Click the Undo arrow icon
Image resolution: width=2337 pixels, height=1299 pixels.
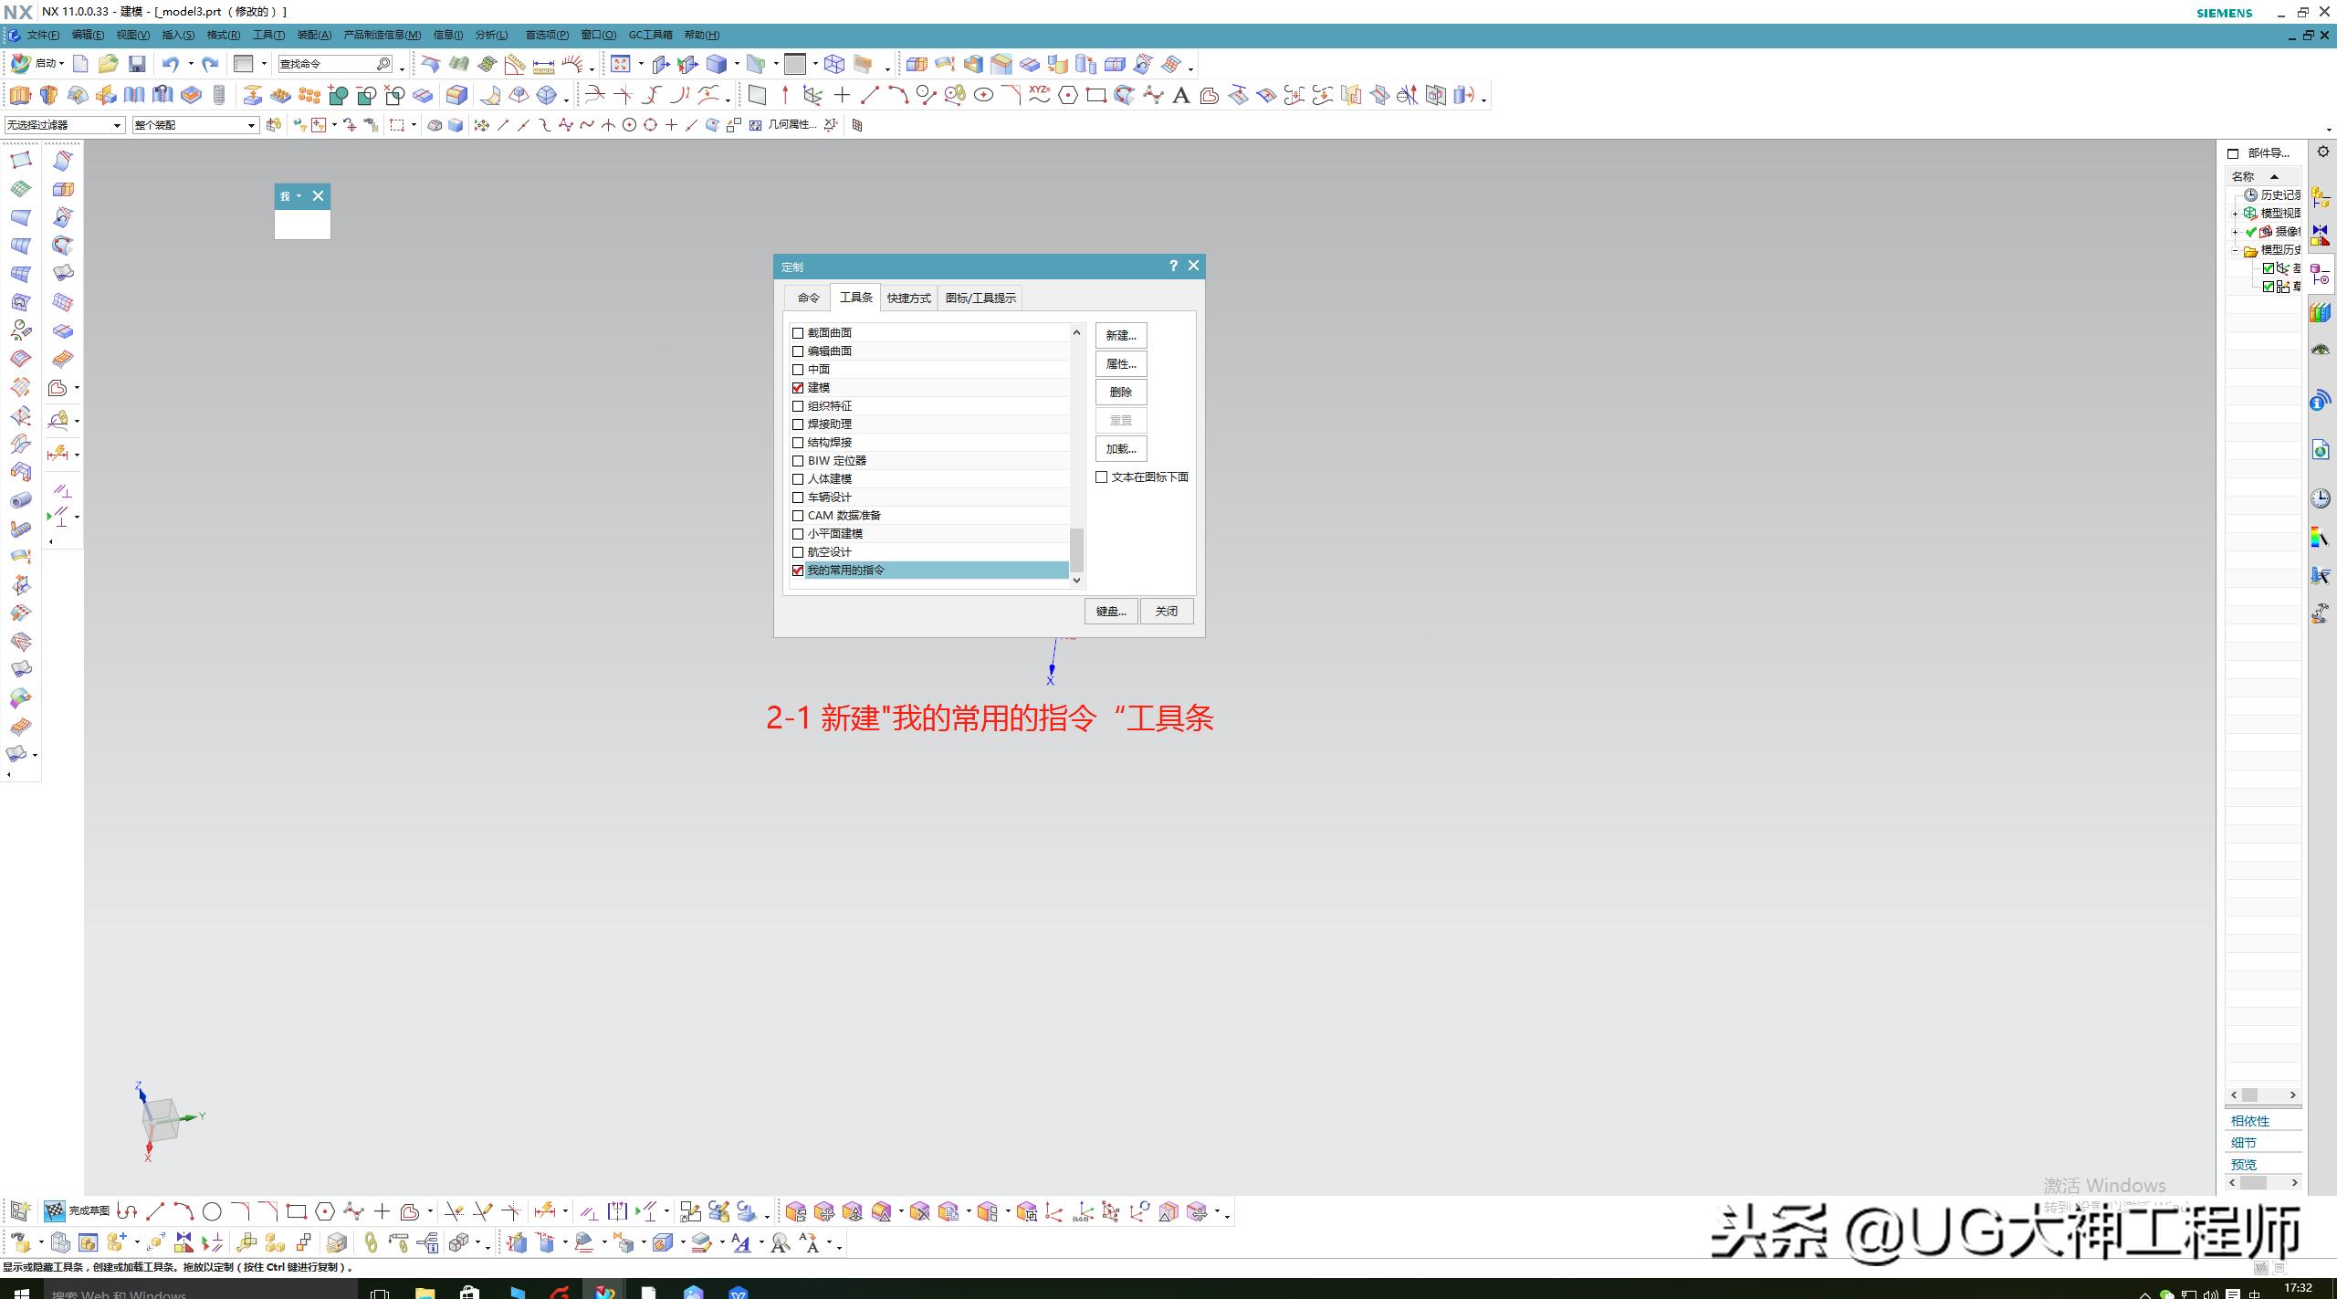tap(170, 64)
